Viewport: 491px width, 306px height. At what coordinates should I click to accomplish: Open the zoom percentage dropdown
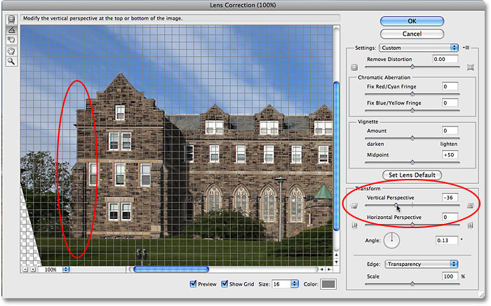coord(66,270)
